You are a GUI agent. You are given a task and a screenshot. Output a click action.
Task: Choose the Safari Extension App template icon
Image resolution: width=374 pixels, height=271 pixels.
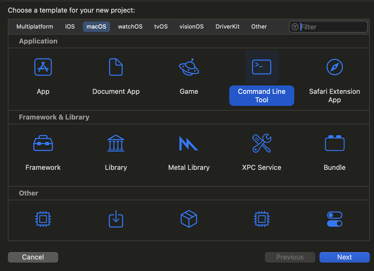(334, 67)
